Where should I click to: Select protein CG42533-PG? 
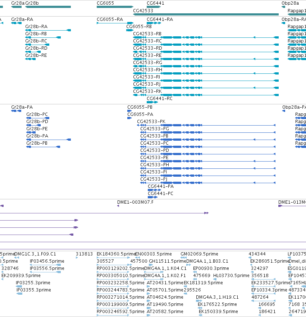point(155,129)
